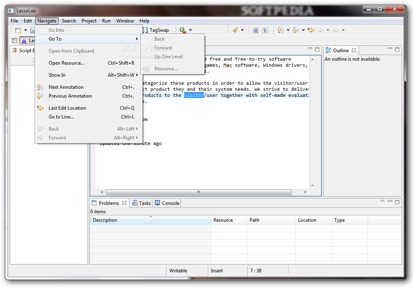Image resolution: width=415 pixels, height=288 pixels.
Task: Open the Edit menu
Action: pyautogui.click(x=27, y=21)
